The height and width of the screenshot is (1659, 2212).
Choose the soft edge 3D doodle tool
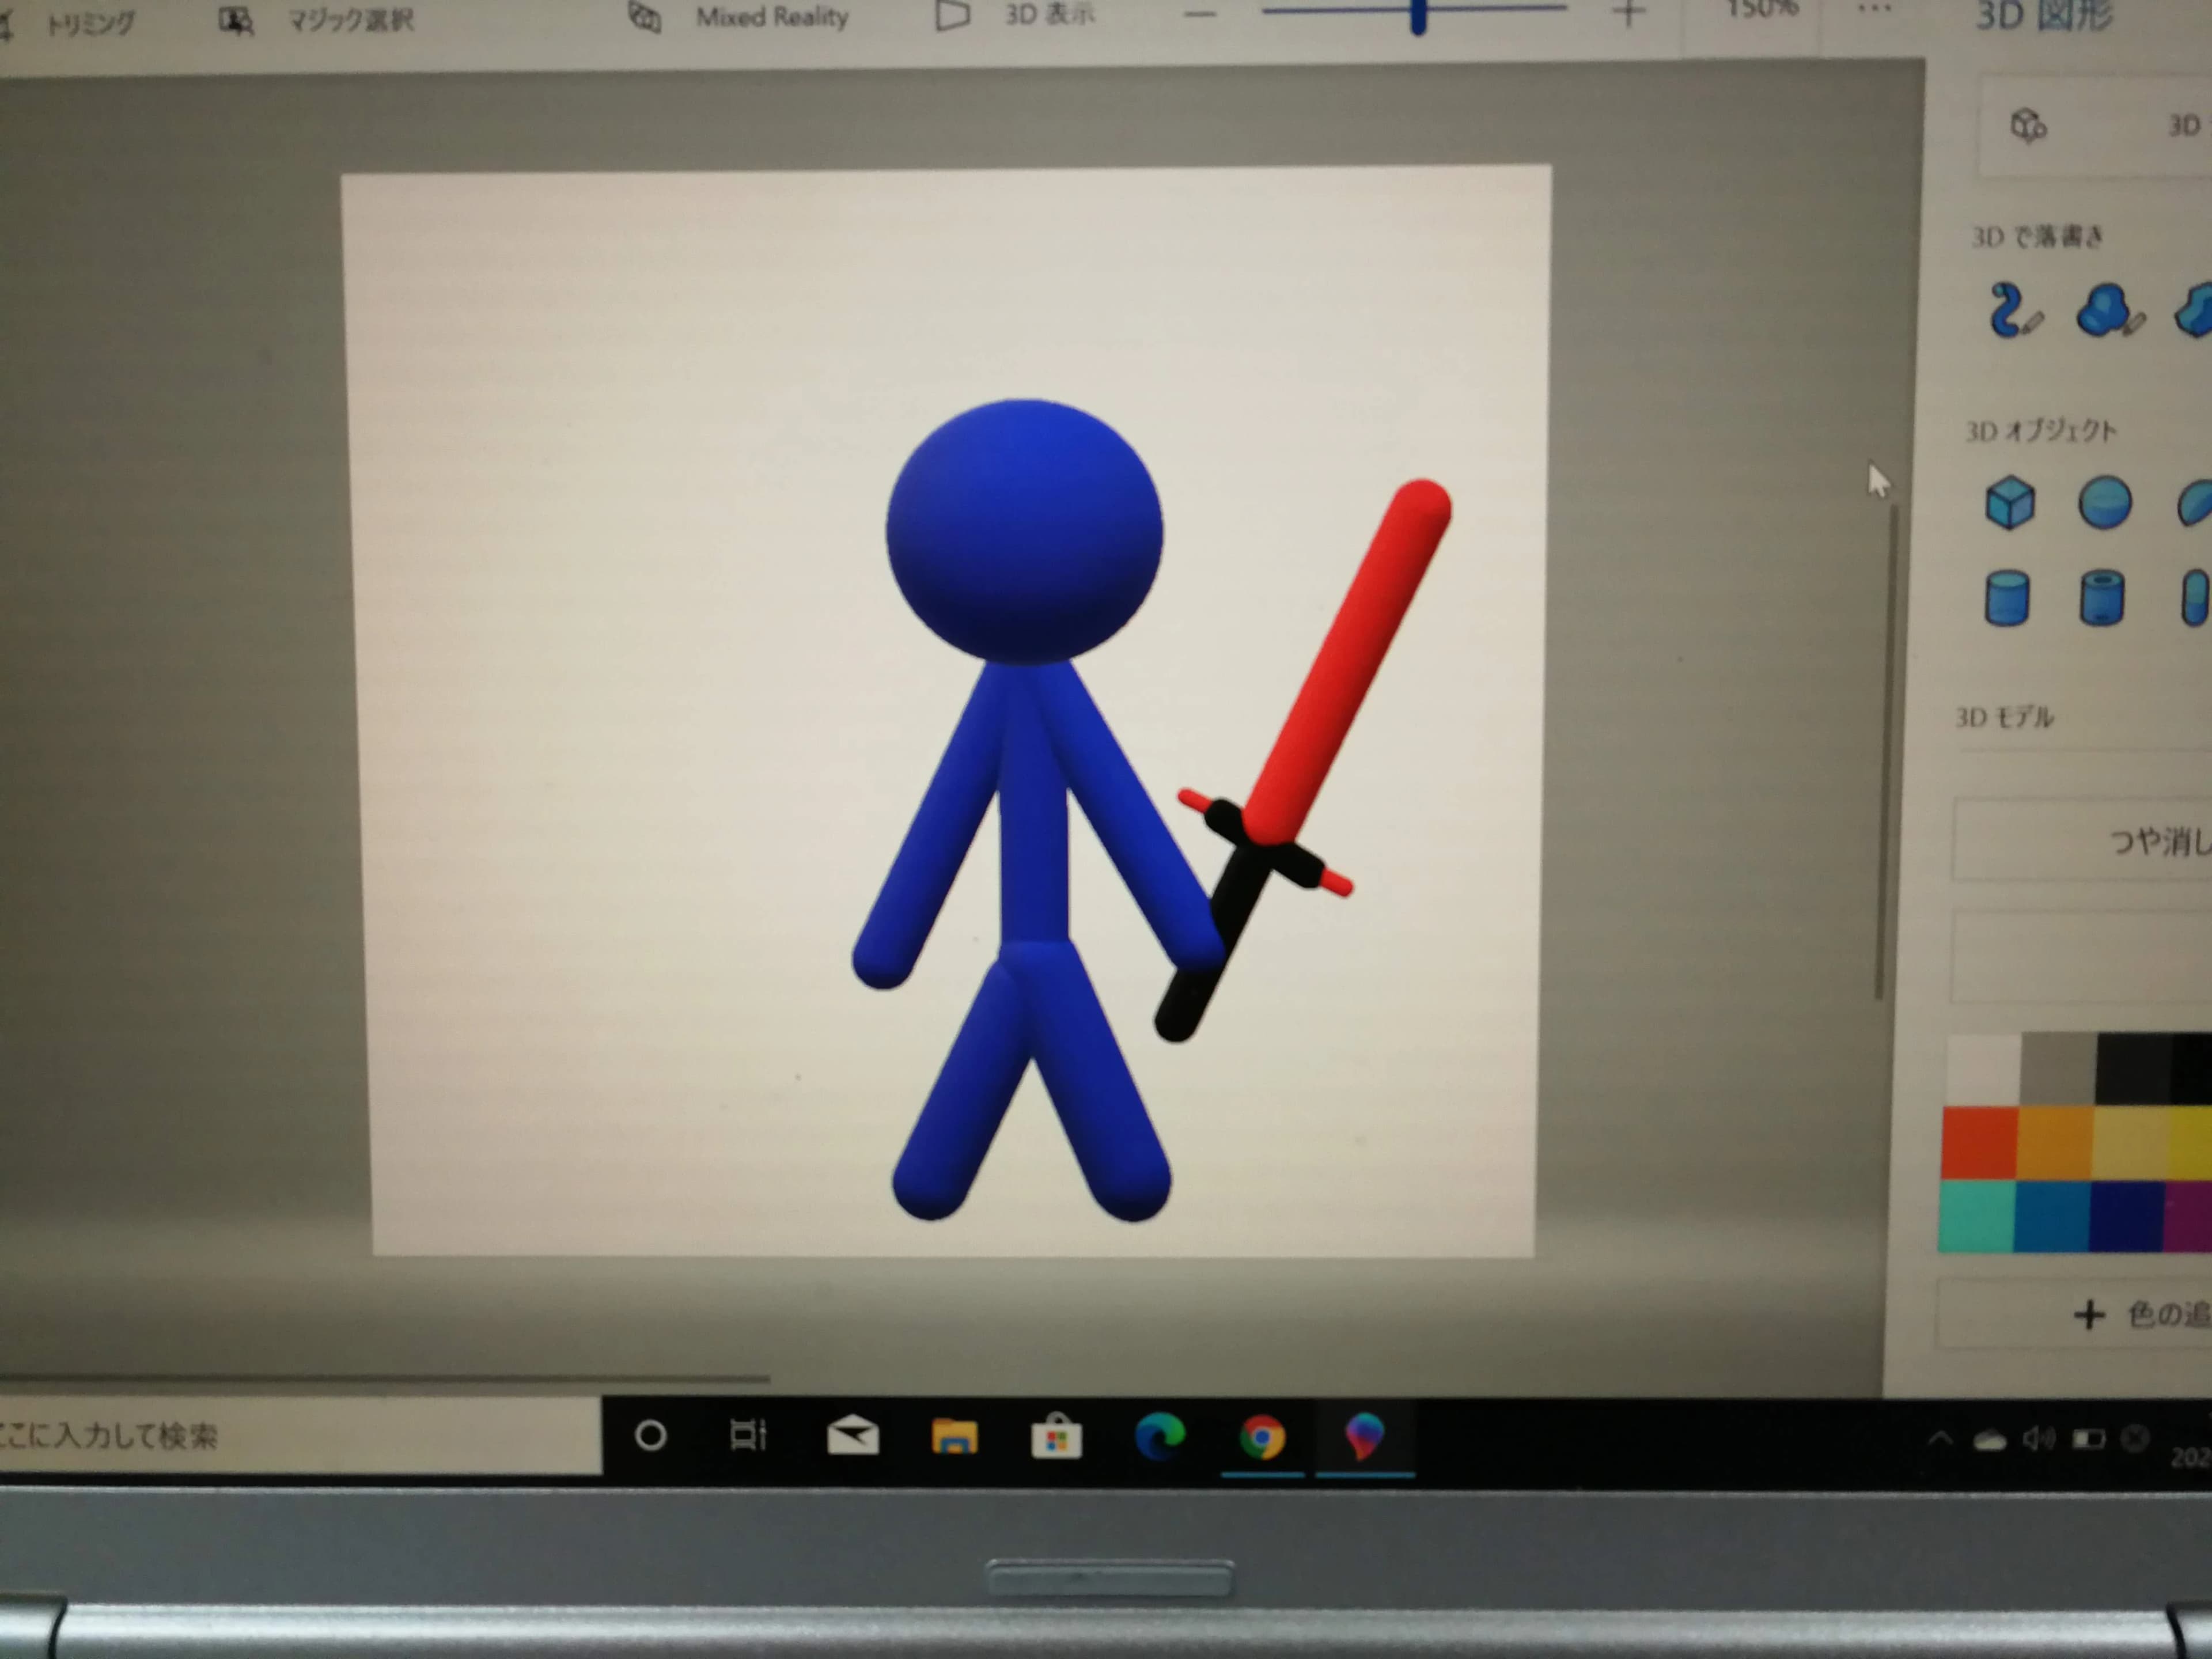click(2109, 311)
